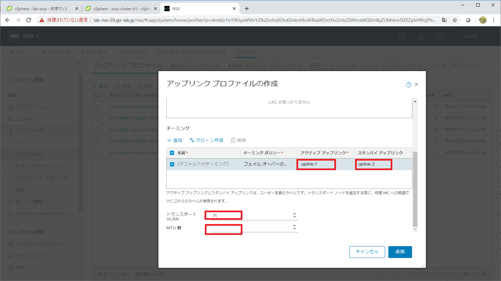
Task: Add a new teaming entry with 追加
Action: coord(175,140)
